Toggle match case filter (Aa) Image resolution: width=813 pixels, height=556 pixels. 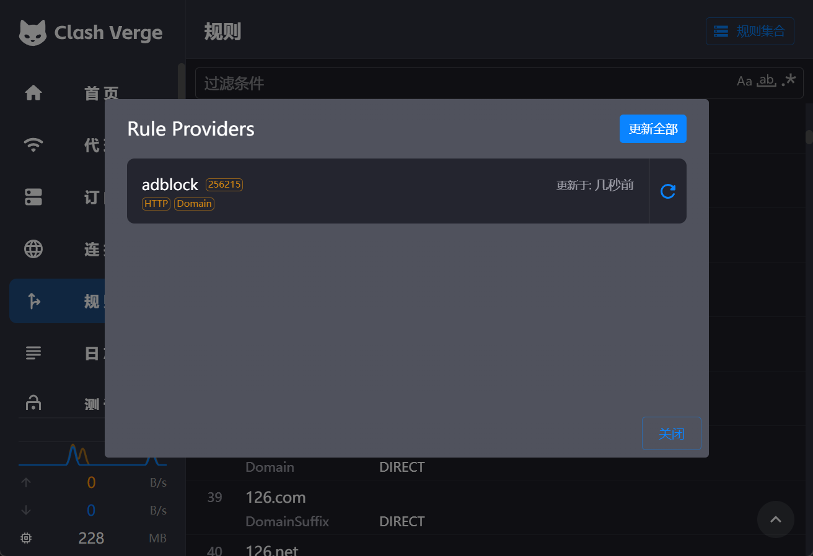click(744, 82)
